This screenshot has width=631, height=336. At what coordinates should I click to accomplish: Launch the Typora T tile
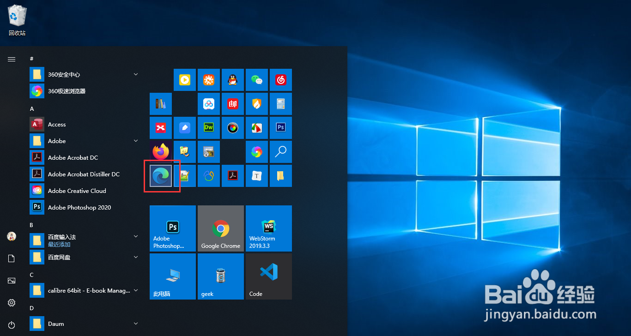click(x=257, y=176)
